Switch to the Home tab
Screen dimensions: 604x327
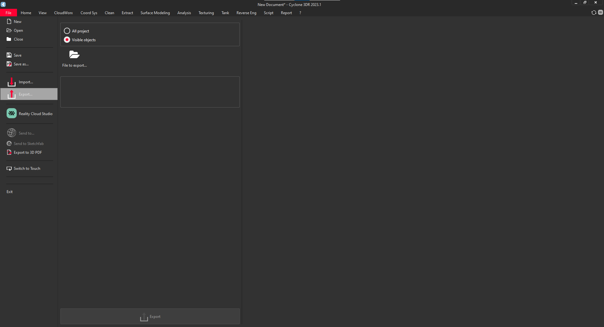pyautogui.click(x=26, y=13)
